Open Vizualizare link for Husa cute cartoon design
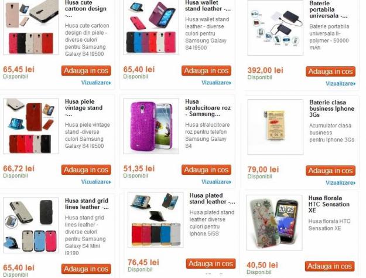This screenshot has height=278, width=366. pyautogui.click(x=96, y=83)
